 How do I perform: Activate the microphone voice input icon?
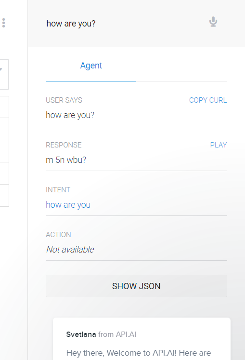click(213, 22)
